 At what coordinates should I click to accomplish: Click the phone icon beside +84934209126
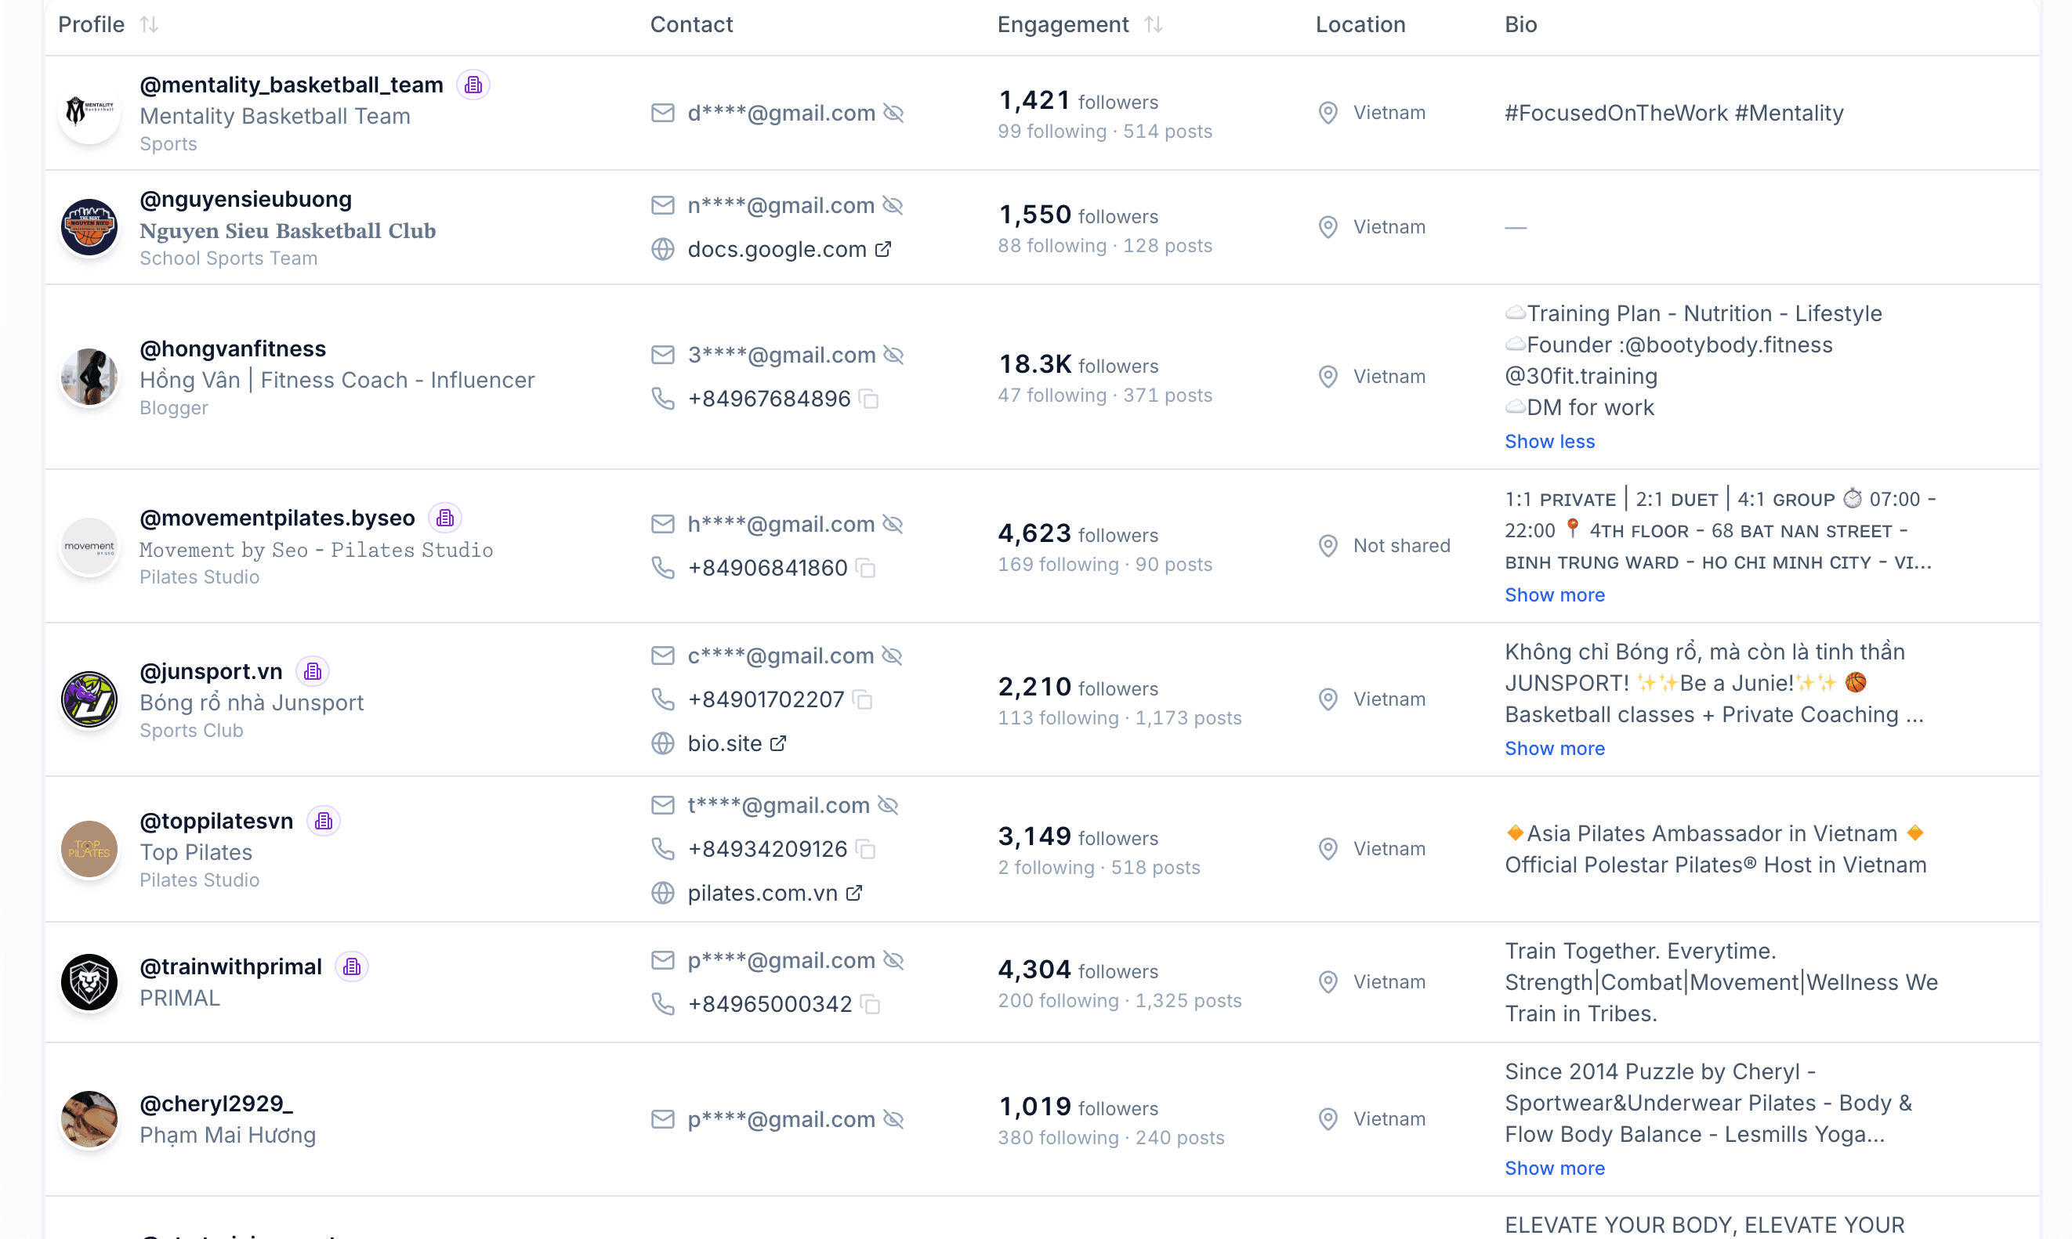click(662, 848)
